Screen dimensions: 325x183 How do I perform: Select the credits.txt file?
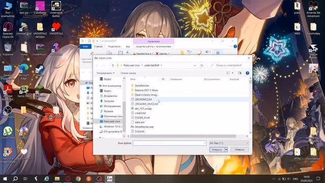pyautogui.click(x=139, y=113)
